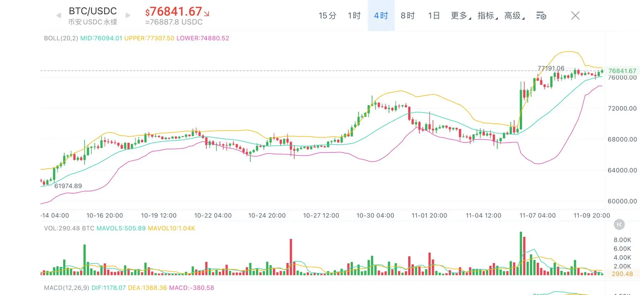
Task: Close the chart view
Action: click(x=575, y=15)
